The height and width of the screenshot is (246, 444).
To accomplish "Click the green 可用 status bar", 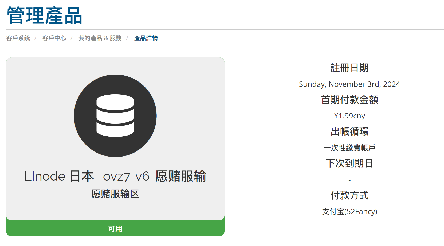I will pos(115,228).
